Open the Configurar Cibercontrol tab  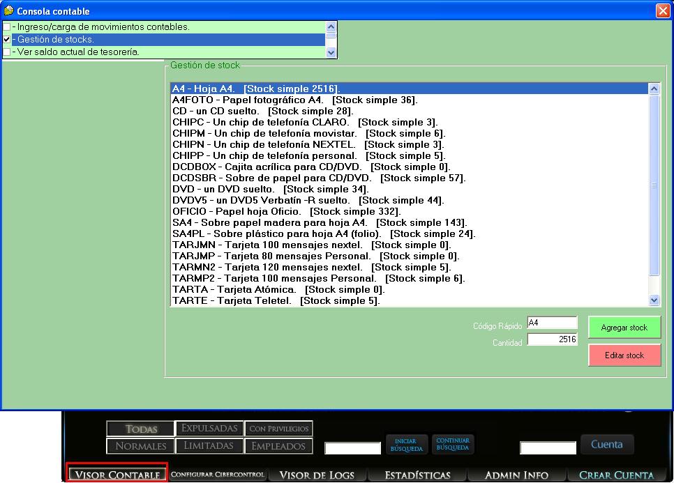pyautogui.click(x=218, y=475)
